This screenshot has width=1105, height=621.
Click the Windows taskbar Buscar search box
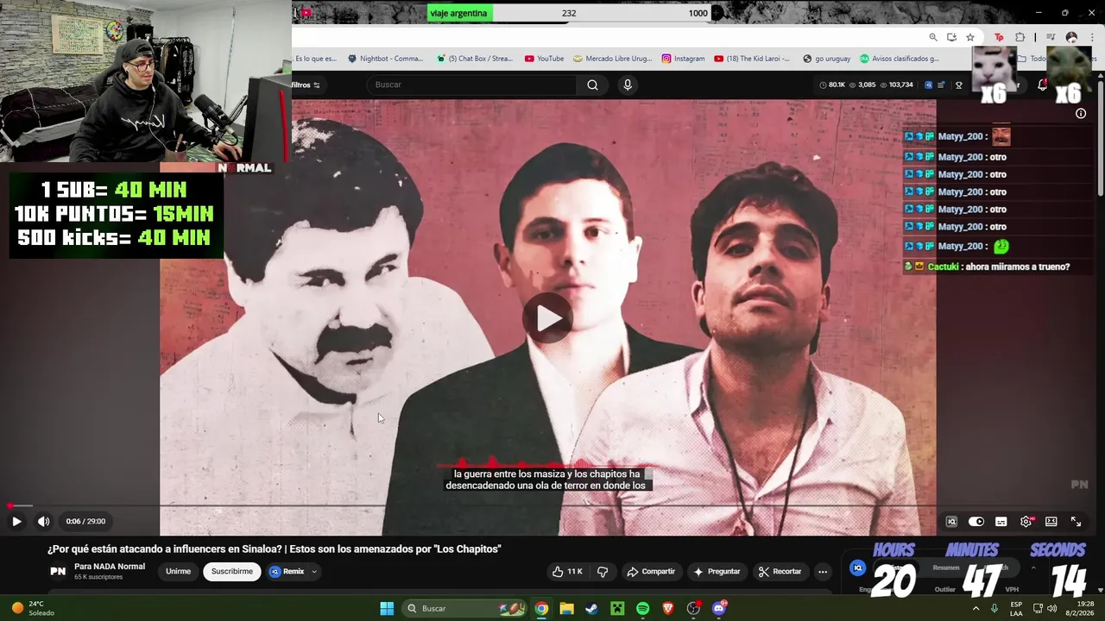tap(464, 608)
